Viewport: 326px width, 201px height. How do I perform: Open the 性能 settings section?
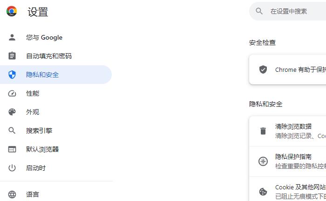(x=33, y=93)
